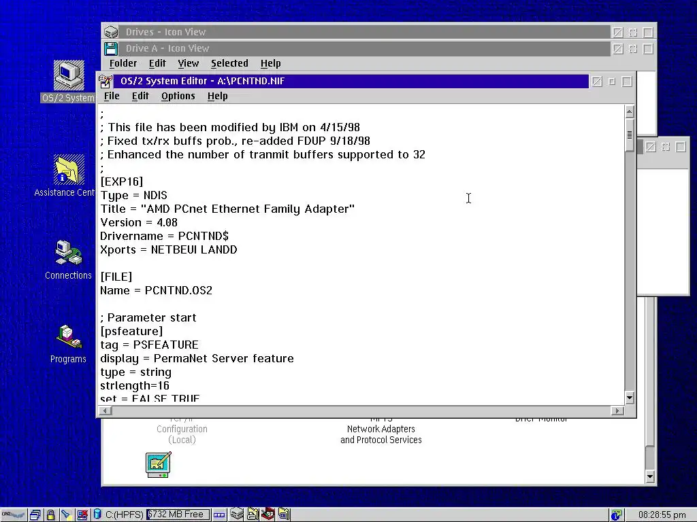Click the shutdown computer icon in WarpCenter
The height and width of the screenshot is (522, 697).
point(82,515)
